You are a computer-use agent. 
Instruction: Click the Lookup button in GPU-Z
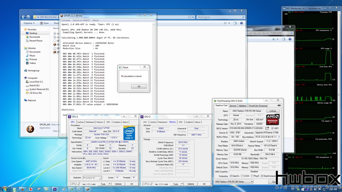(x=273, y=111)
